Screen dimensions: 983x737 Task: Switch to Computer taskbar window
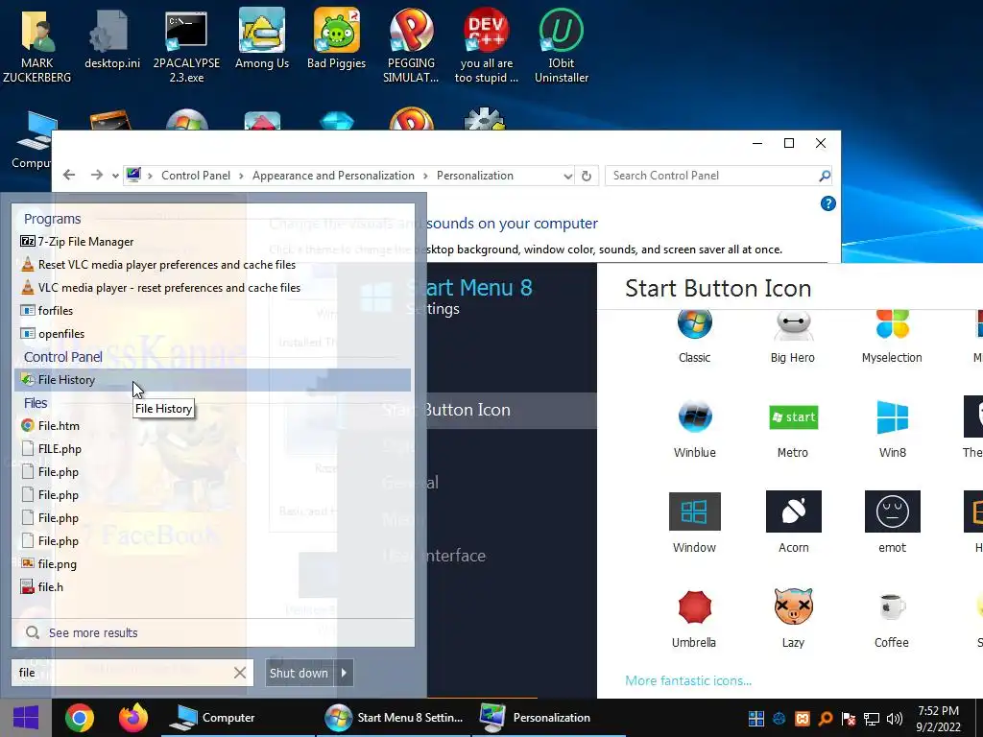(238, 718)
